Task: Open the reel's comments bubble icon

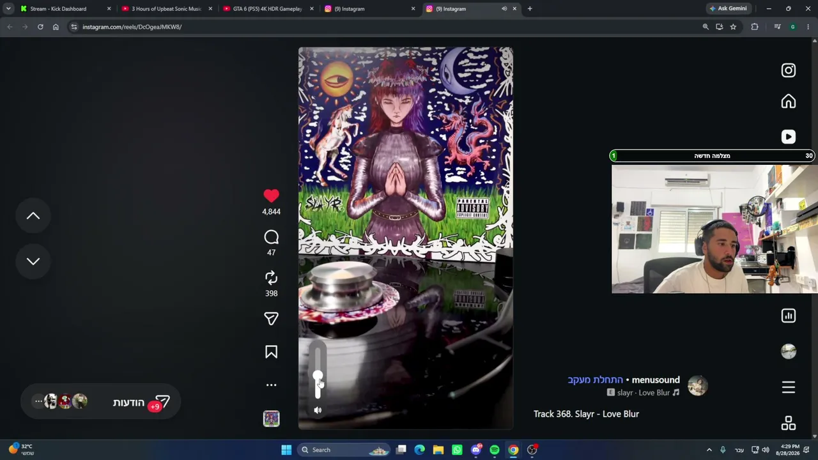Action: [271, 238]
